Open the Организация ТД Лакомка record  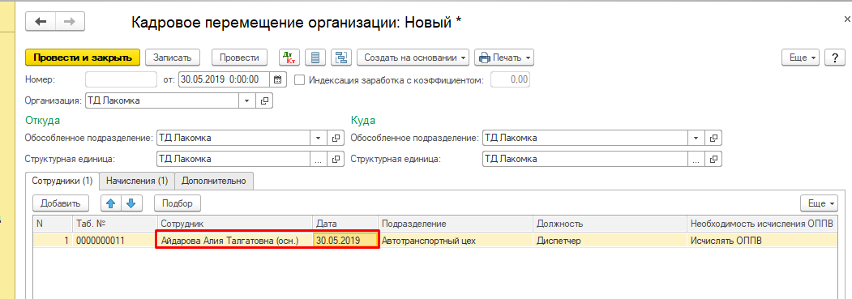(x=264, y=100)
